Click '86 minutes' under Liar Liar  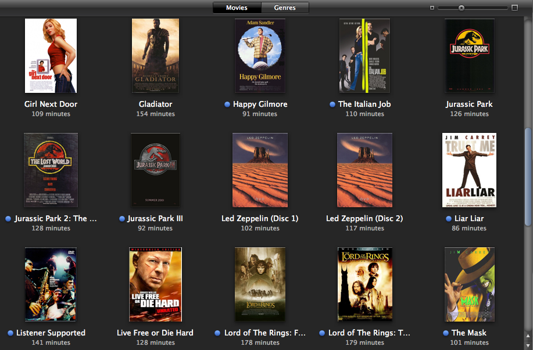pyautogui.click(x=469, y=229)
